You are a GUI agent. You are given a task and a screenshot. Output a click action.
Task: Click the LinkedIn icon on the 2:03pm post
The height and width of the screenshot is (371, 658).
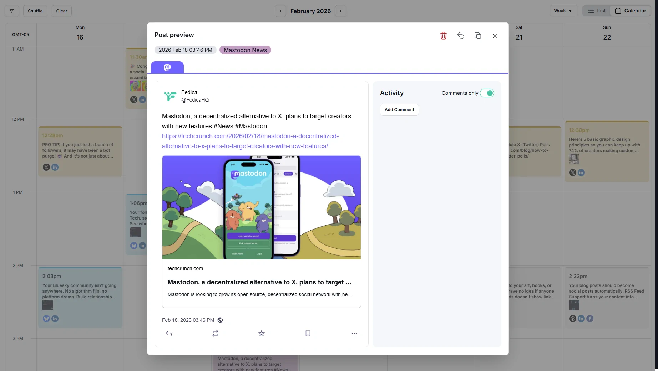55,319
